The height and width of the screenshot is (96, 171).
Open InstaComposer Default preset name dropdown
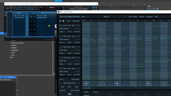click(x=107, y=17)
